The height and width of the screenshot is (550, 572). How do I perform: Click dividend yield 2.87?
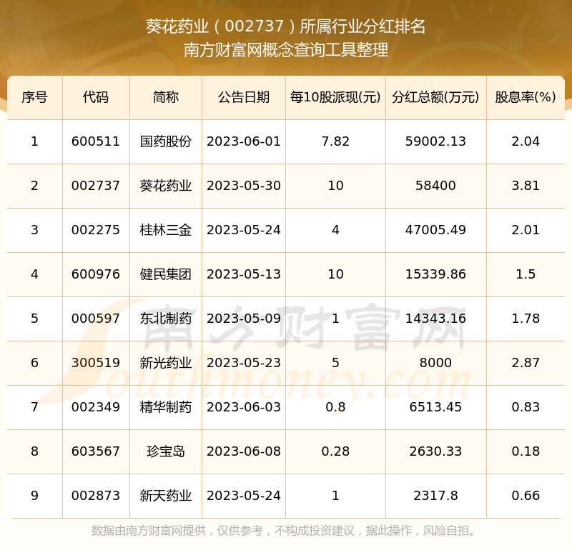click(x=526, y=363)
